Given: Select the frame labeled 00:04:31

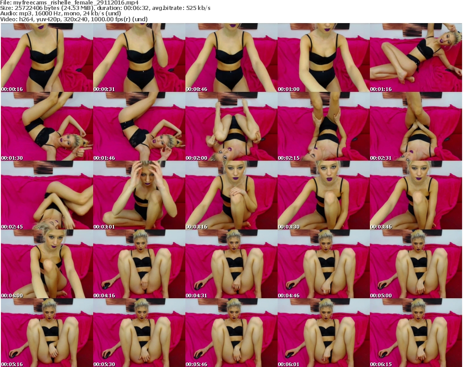Looking at the screenshot, I should tap(231, 264).
